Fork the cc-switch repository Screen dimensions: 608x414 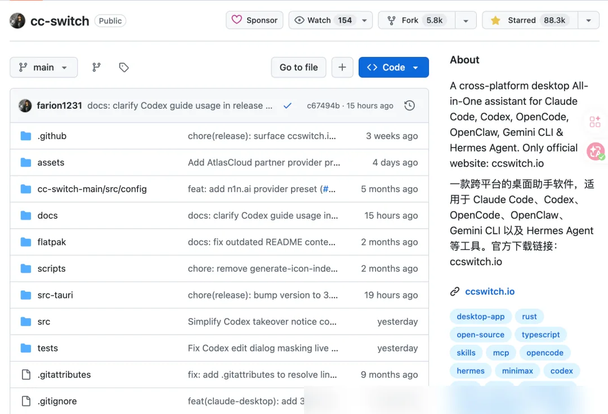(417, 20)
